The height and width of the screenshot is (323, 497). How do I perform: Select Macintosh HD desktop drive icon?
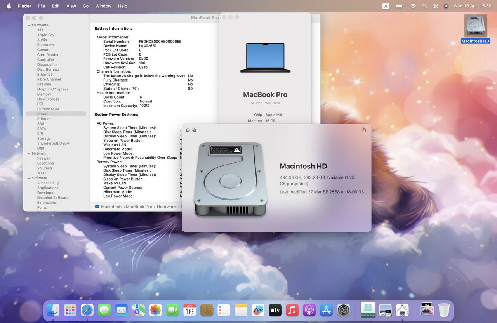tap(475, 26)
